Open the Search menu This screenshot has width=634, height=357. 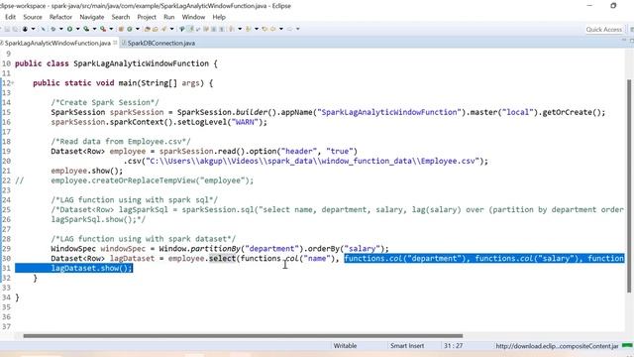[121, 17]
